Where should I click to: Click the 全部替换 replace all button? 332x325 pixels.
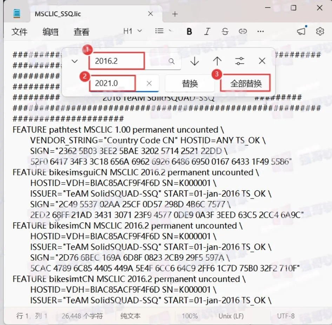(246, 83)
